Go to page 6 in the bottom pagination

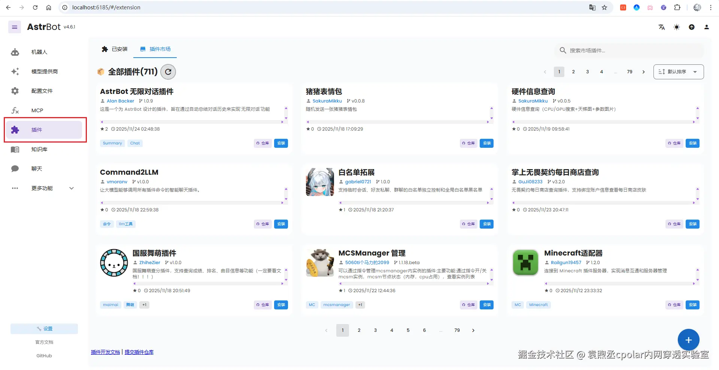click(424, 330)
